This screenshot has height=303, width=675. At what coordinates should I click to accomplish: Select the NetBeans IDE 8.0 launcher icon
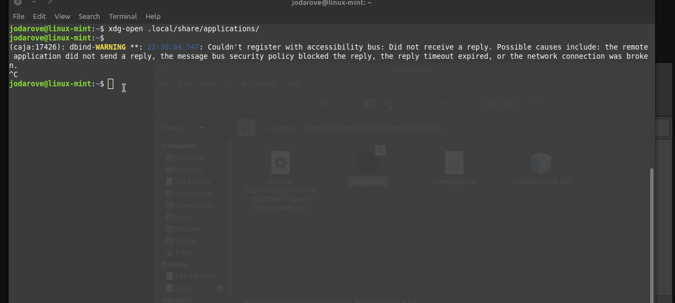click(x=541, y=162)
